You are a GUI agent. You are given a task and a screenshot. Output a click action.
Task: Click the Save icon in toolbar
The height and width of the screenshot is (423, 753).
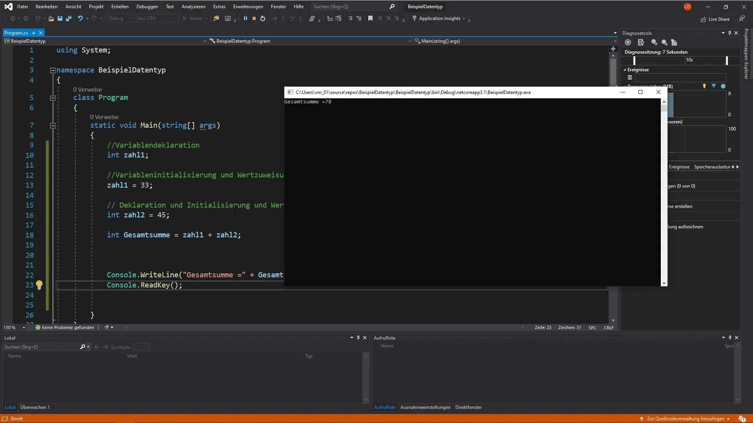click(60, 18)
